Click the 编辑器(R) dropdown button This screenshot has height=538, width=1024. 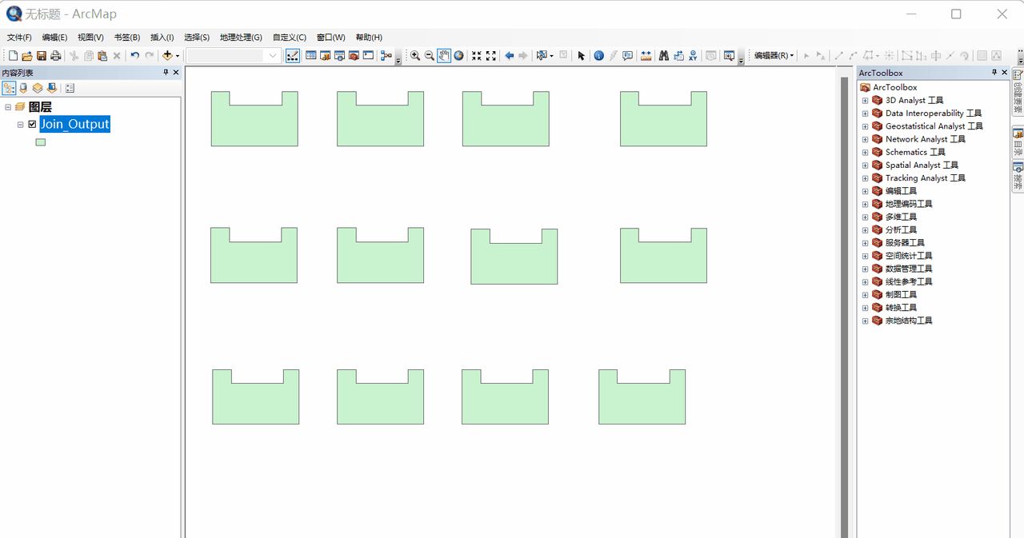pyautogui.click(x=774, y=56)
